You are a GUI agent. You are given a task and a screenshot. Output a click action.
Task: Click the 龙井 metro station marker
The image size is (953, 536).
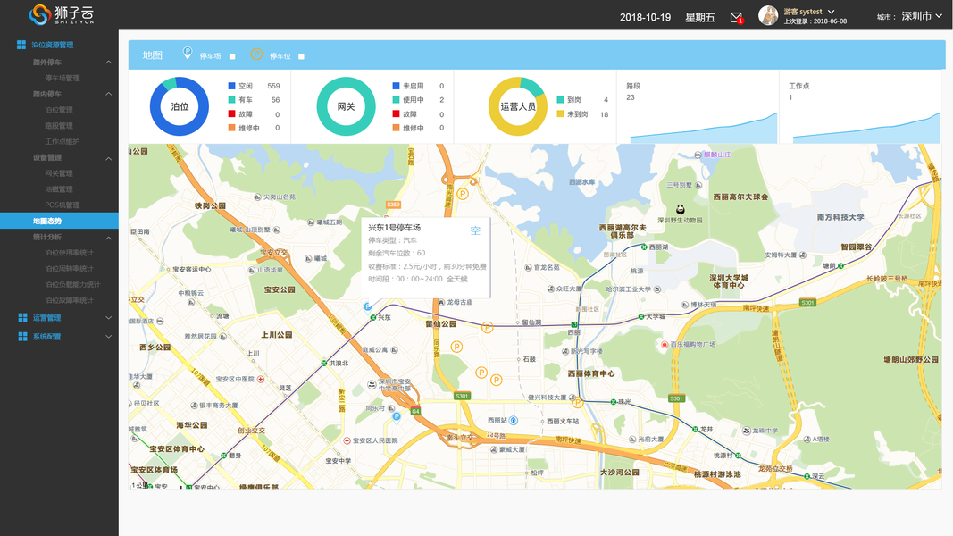pyautogui.click(x=695, y=429)
